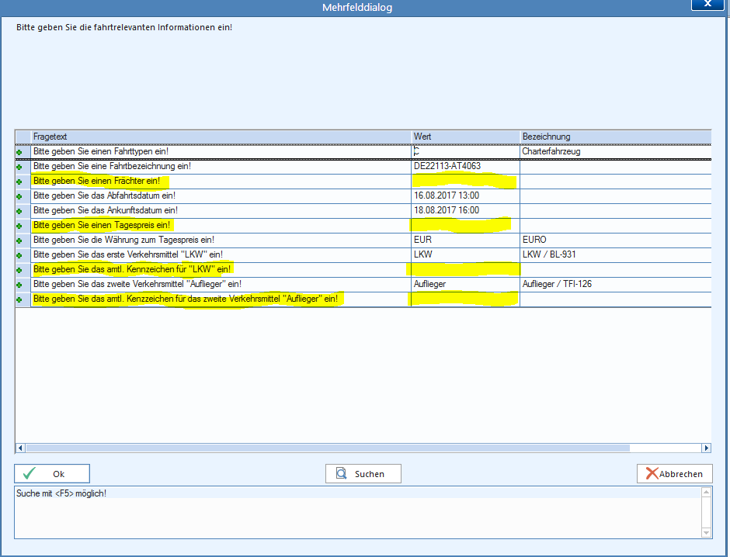This screenshot has width=730, height=557.
Task: Click the EURO designation cell
Action: [x=616, y=240]
